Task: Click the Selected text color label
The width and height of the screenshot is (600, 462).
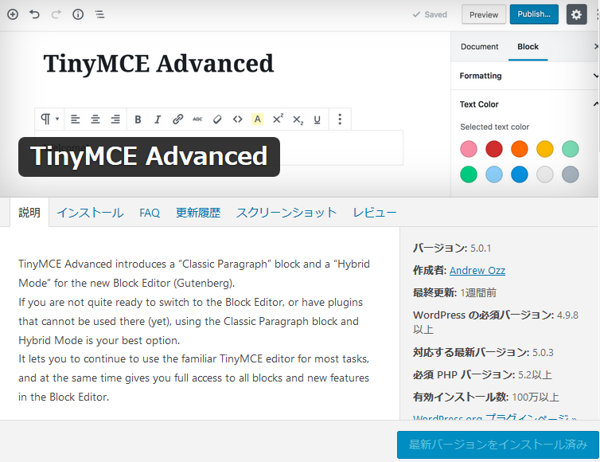Action: (494, 127)
